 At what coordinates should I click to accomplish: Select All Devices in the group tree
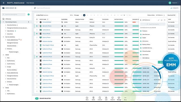[8, 19]
